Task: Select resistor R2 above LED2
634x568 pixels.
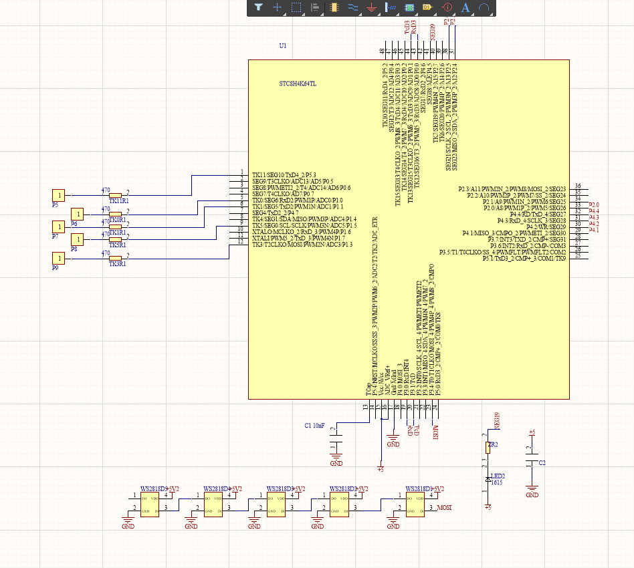Action: 488,448
